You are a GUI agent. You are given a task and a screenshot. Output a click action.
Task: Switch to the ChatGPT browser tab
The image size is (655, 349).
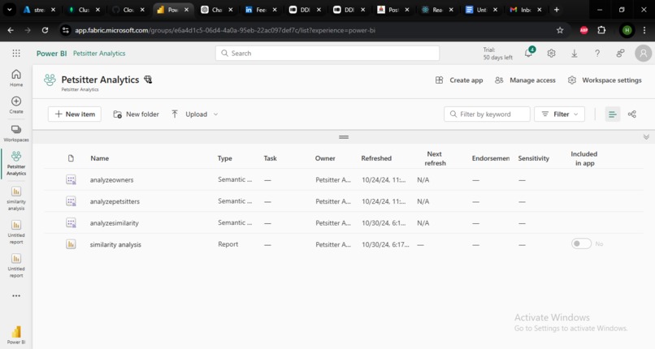(x=216, y=10)
